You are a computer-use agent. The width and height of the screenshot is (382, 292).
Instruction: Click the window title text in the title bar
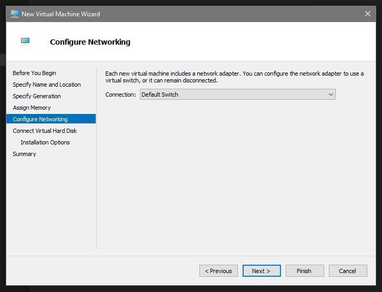click(61, 14)
